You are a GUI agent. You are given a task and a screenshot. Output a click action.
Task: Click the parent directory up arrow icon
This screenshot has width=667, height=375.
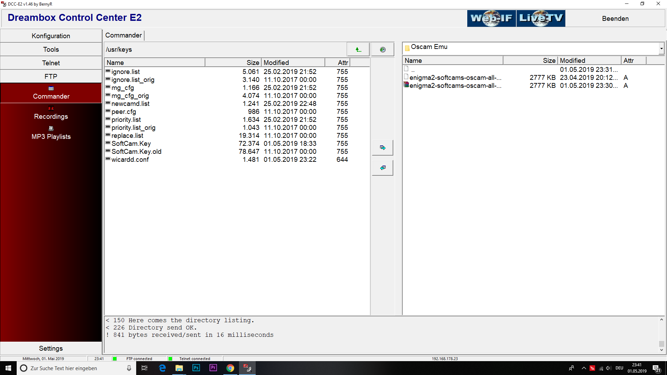pos(358,50)
